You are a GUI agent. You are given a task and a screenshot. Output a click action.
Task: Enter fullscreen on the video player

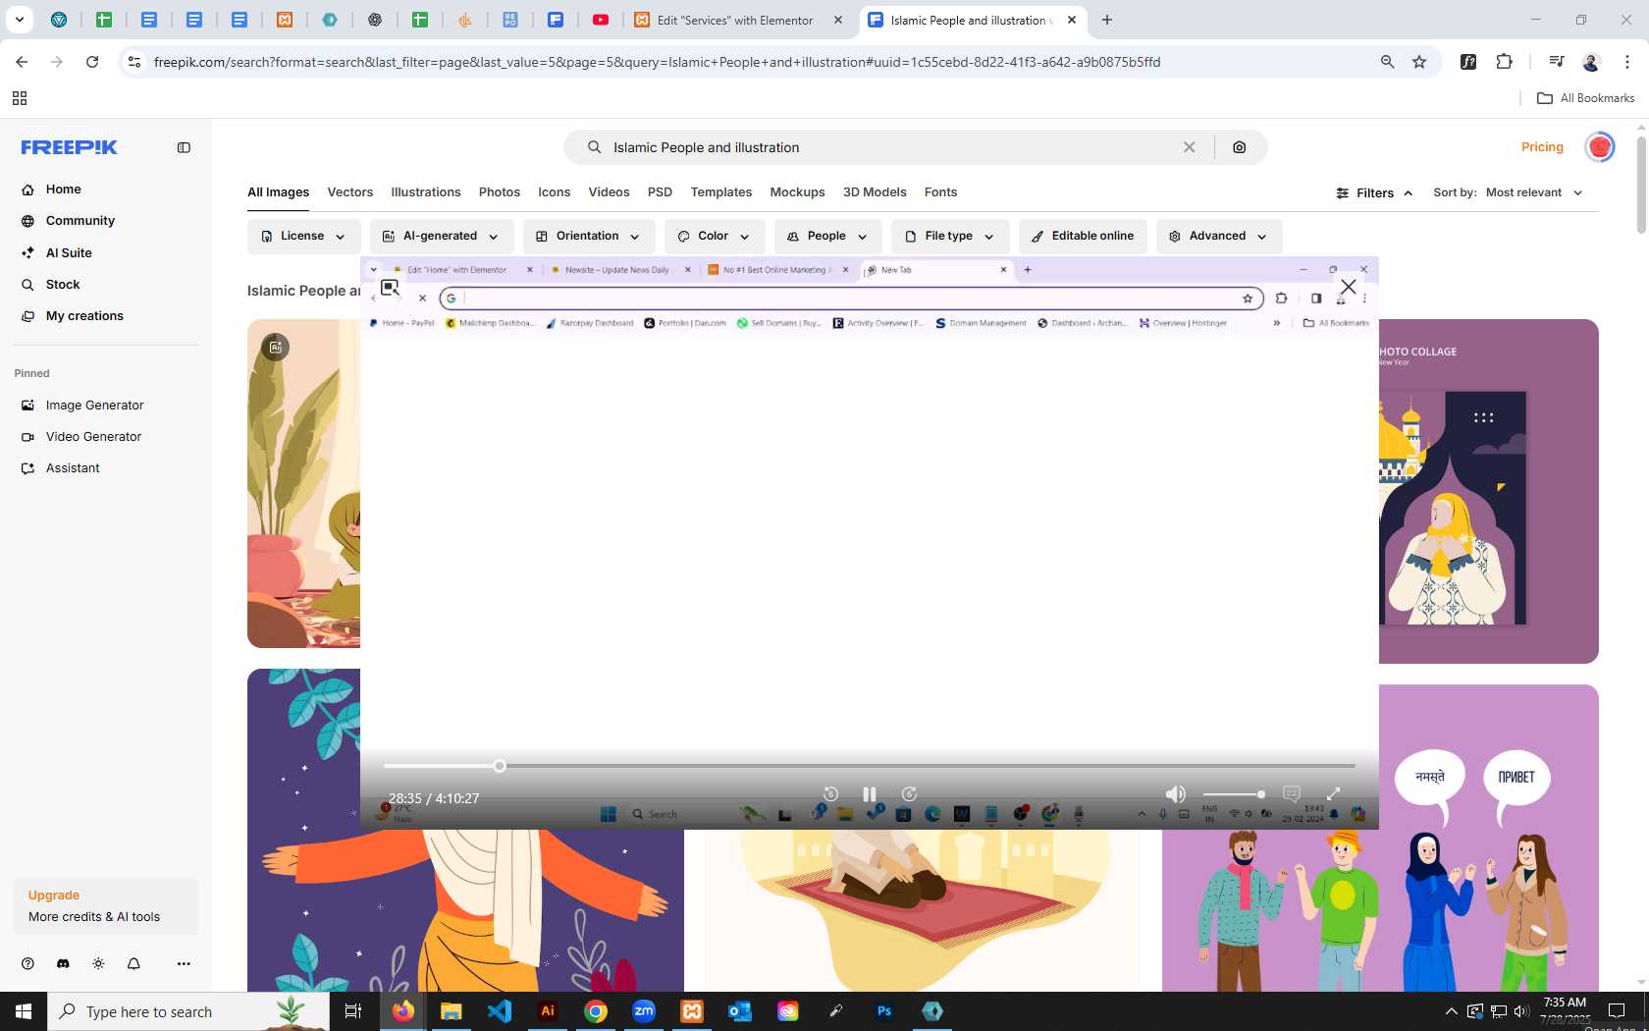[x=1333, y=793]
